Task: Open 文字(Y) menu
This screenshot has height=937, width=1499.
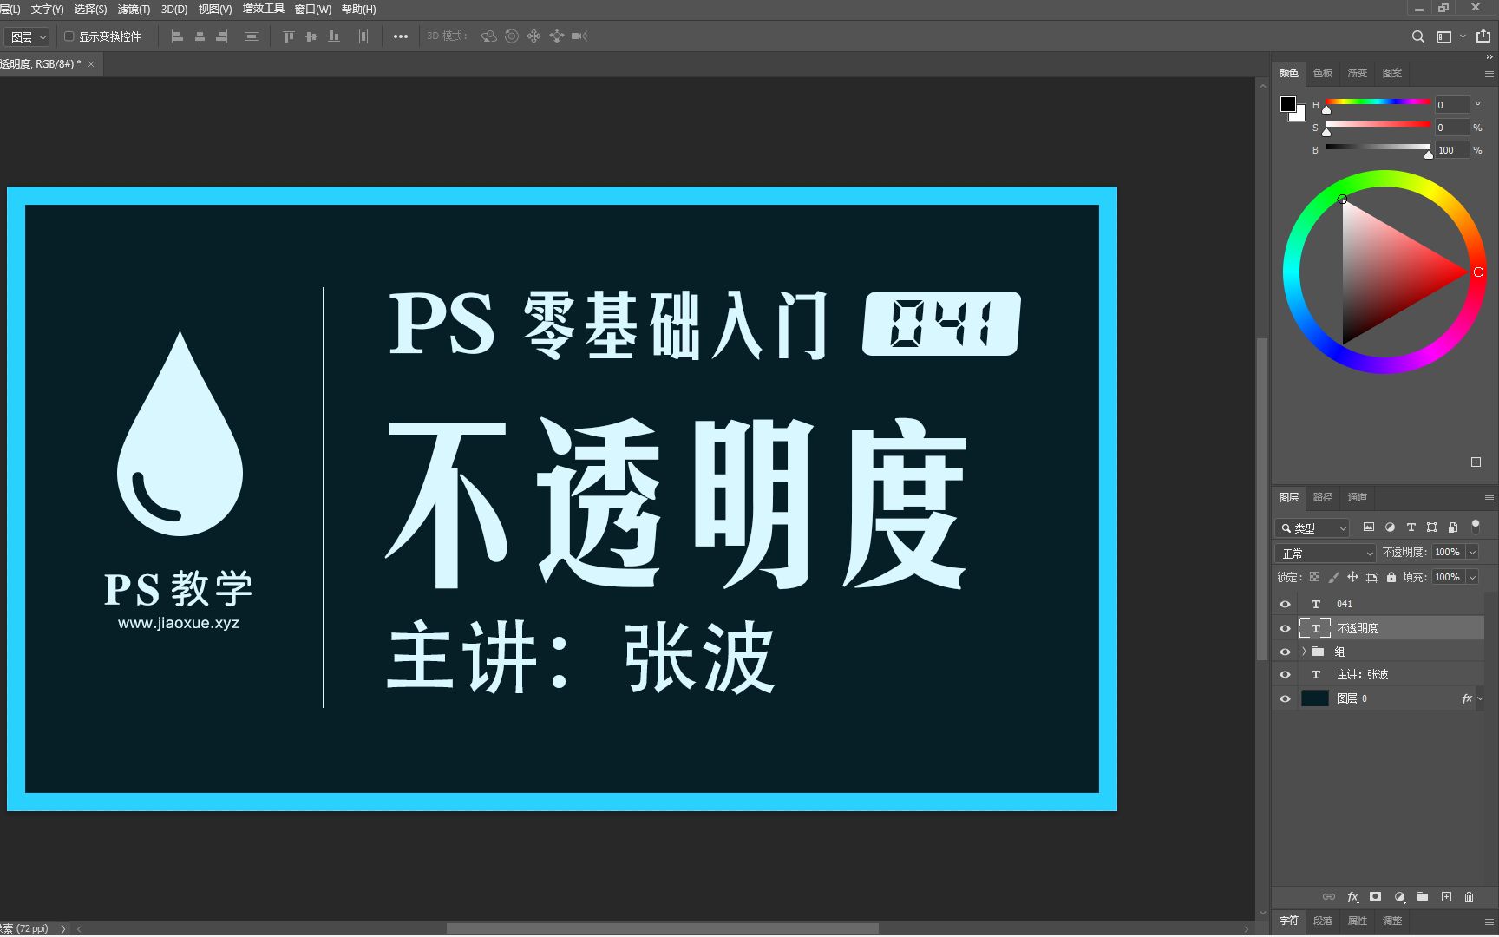Action: pos(47,10)
